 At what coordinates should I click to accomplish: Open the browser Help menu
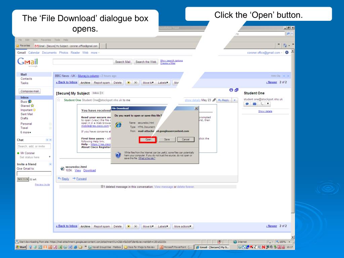pos(66,40)
